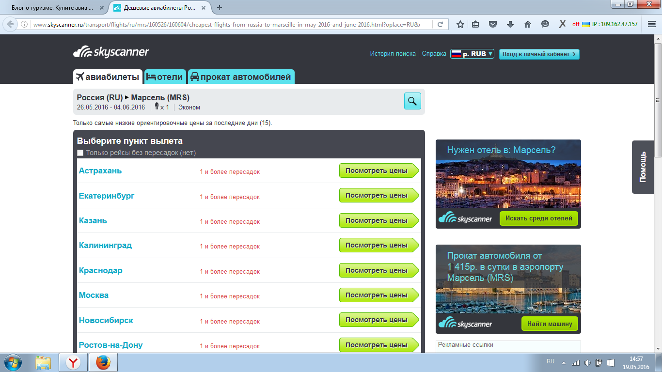Show hidden tray icons arrow
Screen dimensions: 662x372
[564, 362]
